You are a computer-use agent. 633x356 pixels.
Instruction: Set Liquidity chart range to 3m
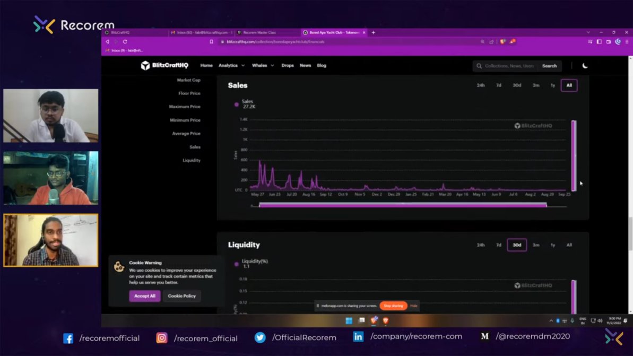click(x=536, y=245)
